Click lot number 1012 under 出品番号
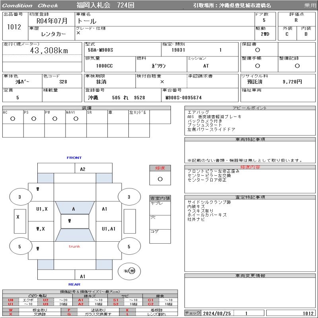Screen dimensions: 318x318 point(14,27)
